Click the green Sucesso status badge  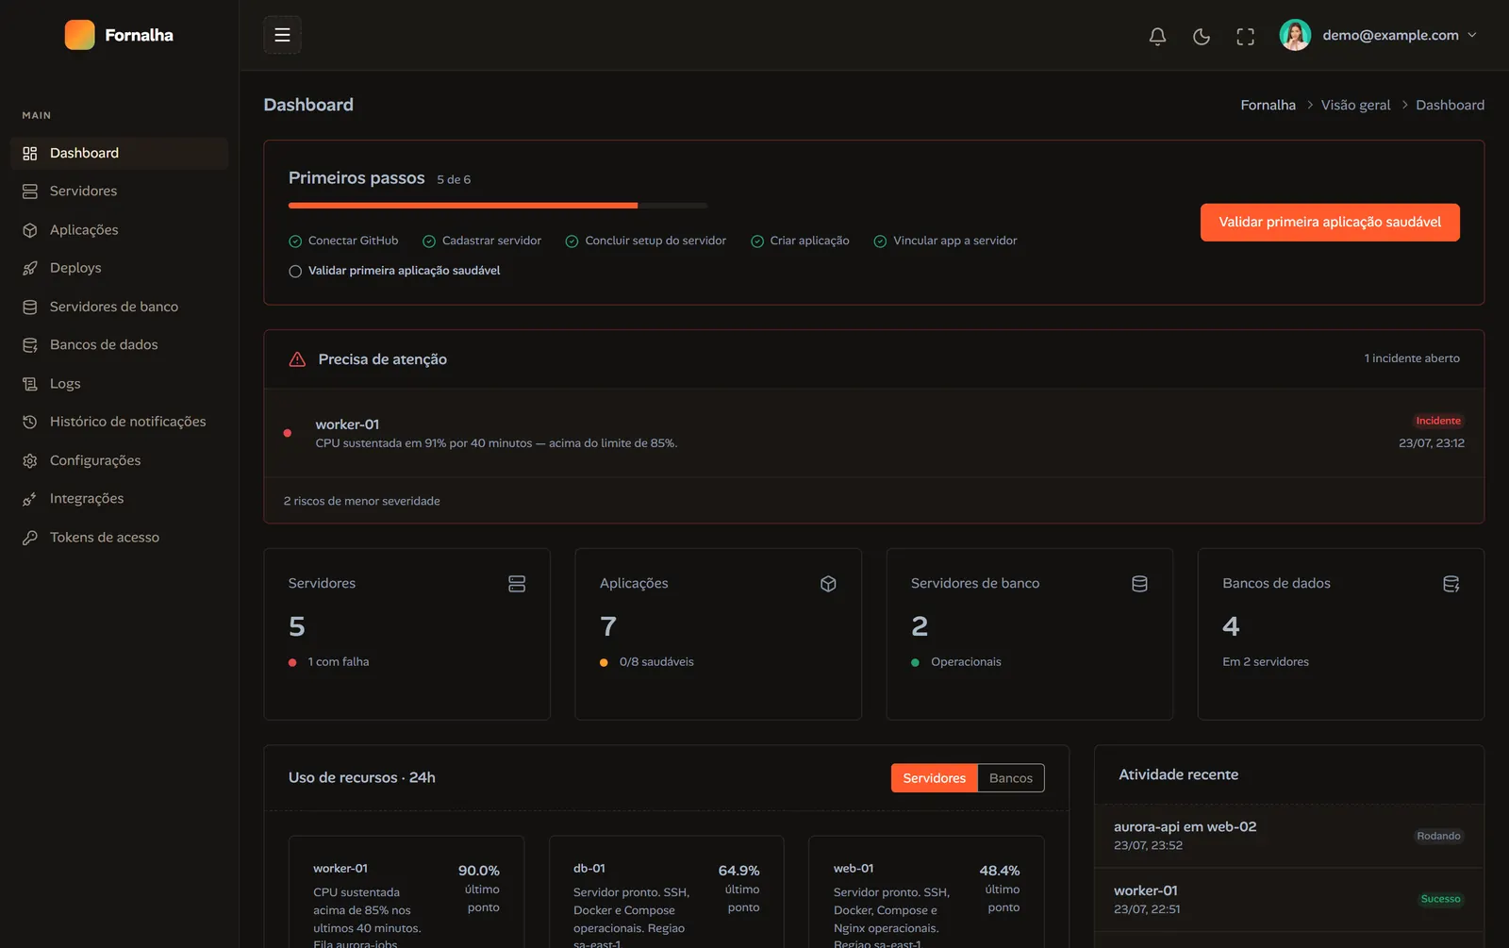(1440, 899)
